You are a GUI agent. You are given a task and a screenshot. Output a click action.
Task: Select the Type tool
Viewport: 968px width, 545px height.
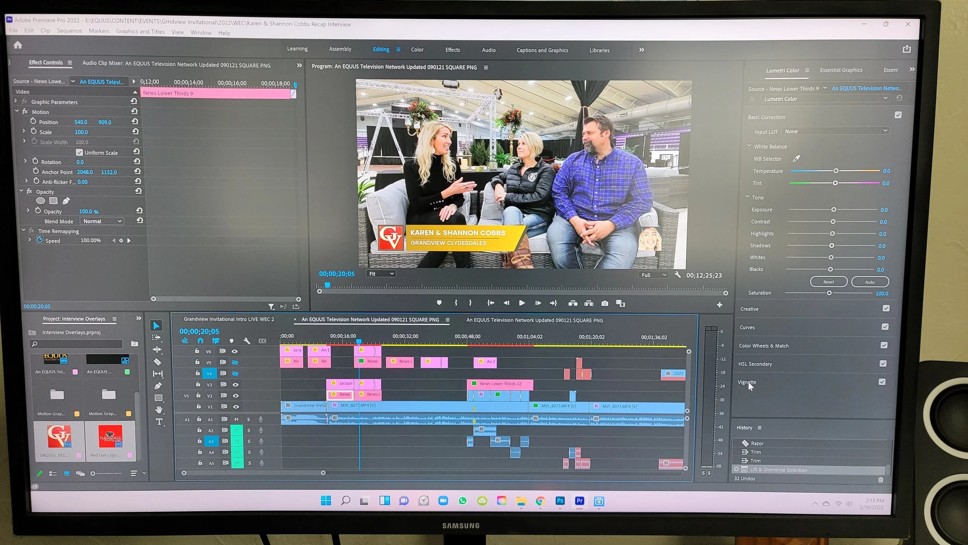(x=159, y=422)
